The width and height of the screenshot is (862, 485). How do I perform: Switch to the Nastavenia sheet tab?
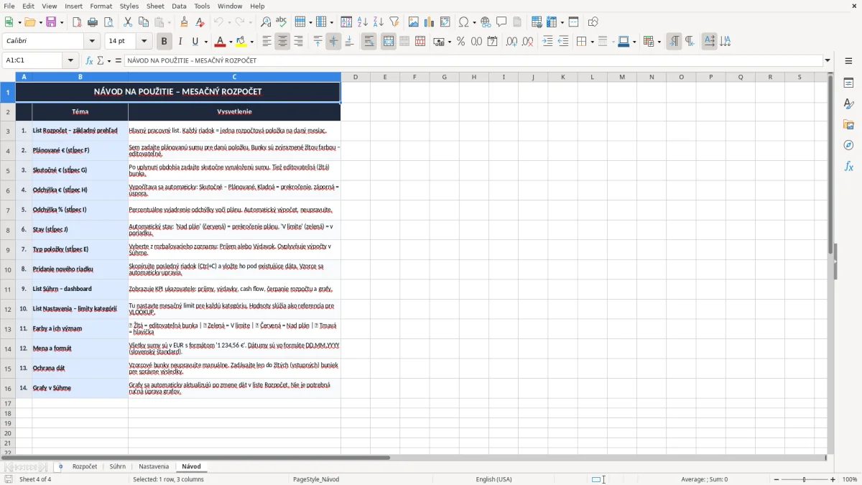pos(154,466)
